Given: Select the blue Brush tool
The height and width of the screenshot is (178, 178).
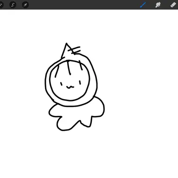Looking at the screenshot, I should click(143, 5).
